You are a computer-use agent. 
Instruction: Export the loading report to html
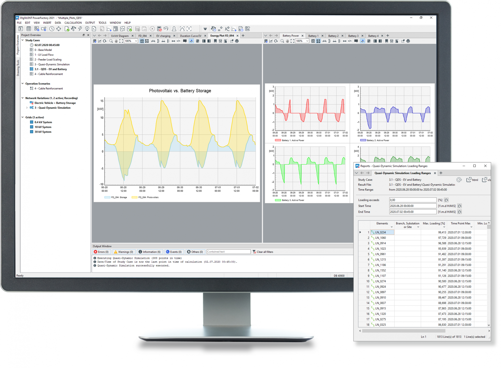[x=472, y=180]
